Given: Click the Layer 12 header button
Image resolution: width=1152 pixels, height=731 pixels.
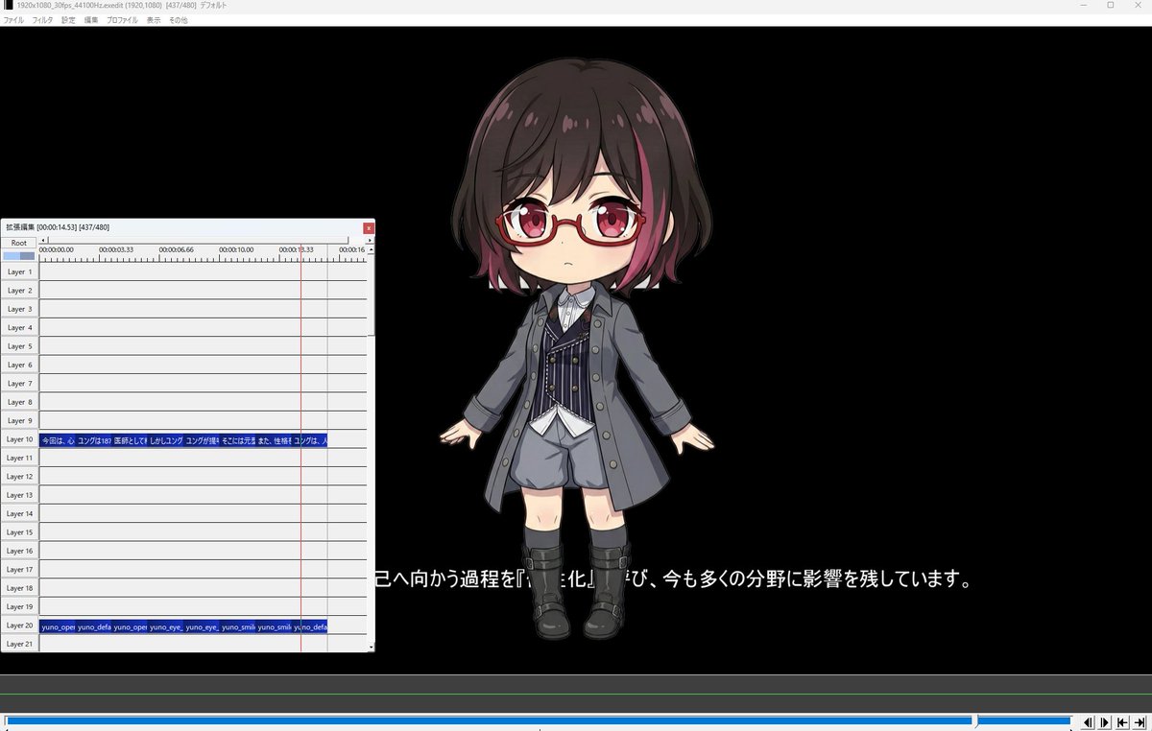Looking at the screenshot, I should tap(19, 476).
